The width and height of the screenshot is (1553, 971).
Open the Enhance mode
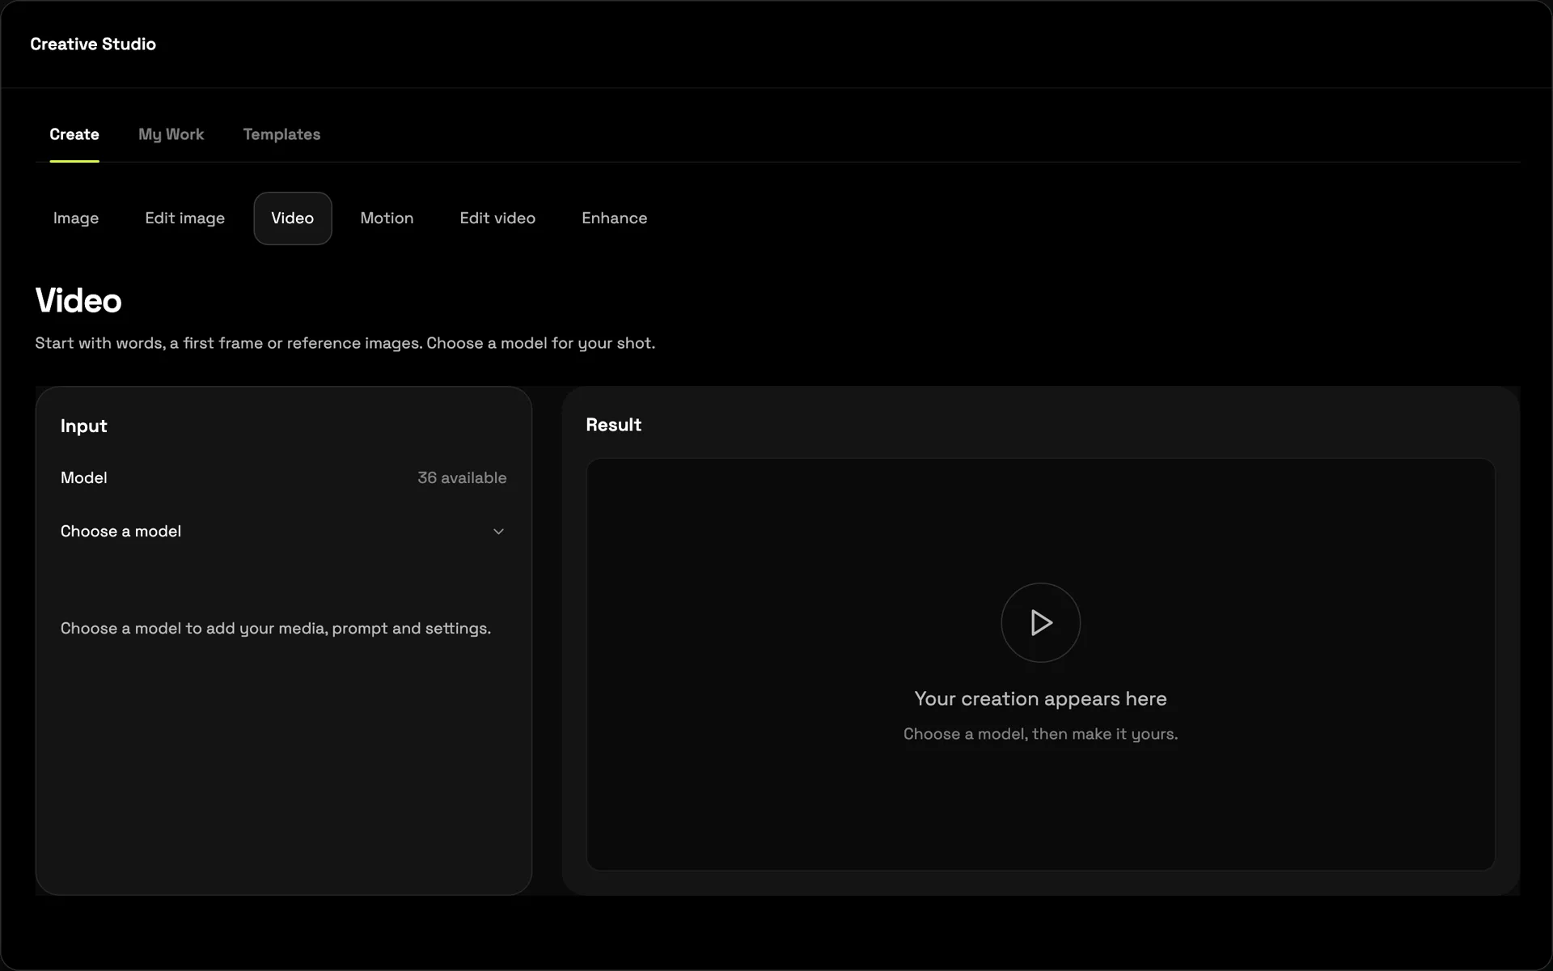(615, 218)
